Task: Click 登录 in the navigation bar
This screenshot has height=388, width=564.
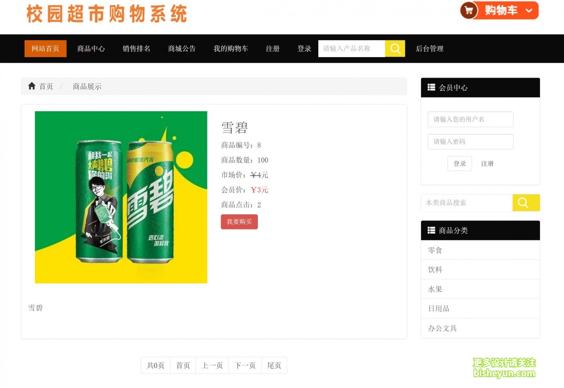Action: 304,49
